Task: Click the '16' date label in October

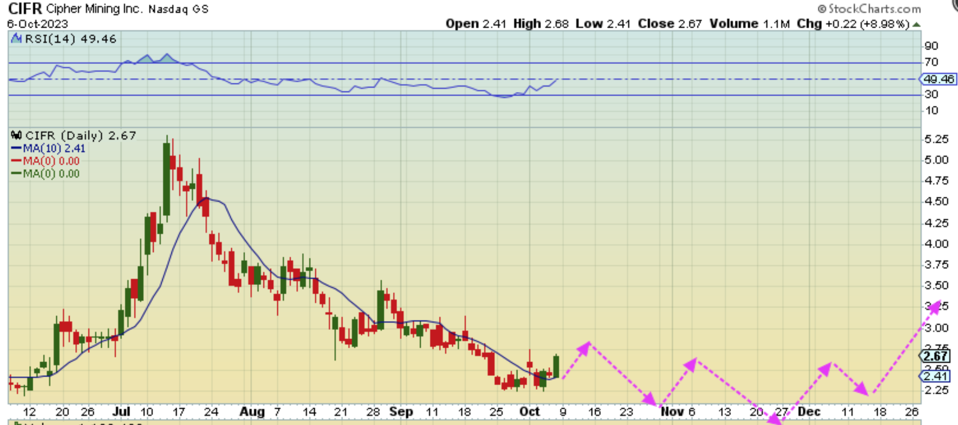Action: click(x=594, y=412)
